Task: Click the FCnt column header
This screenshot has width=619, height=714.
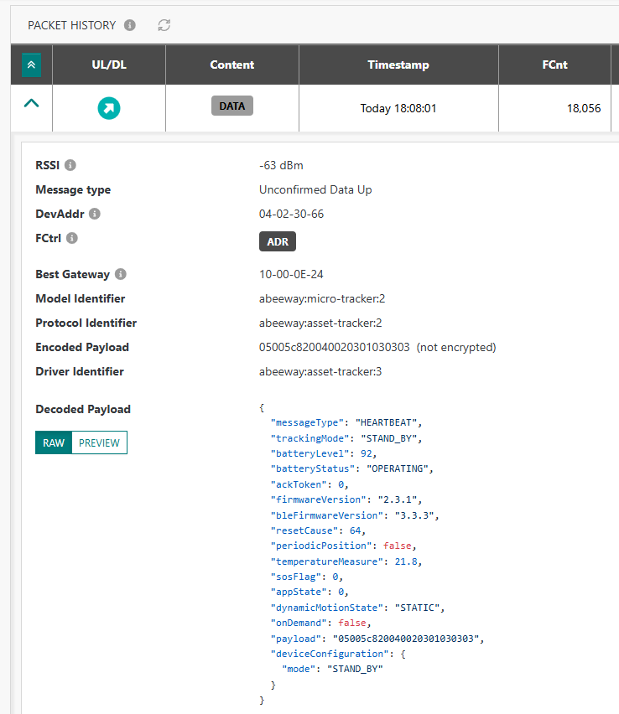Action: [554, 65]
